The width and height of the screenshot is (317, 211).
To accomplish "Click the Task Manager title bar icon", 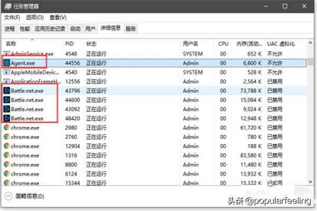I will 7,6.
